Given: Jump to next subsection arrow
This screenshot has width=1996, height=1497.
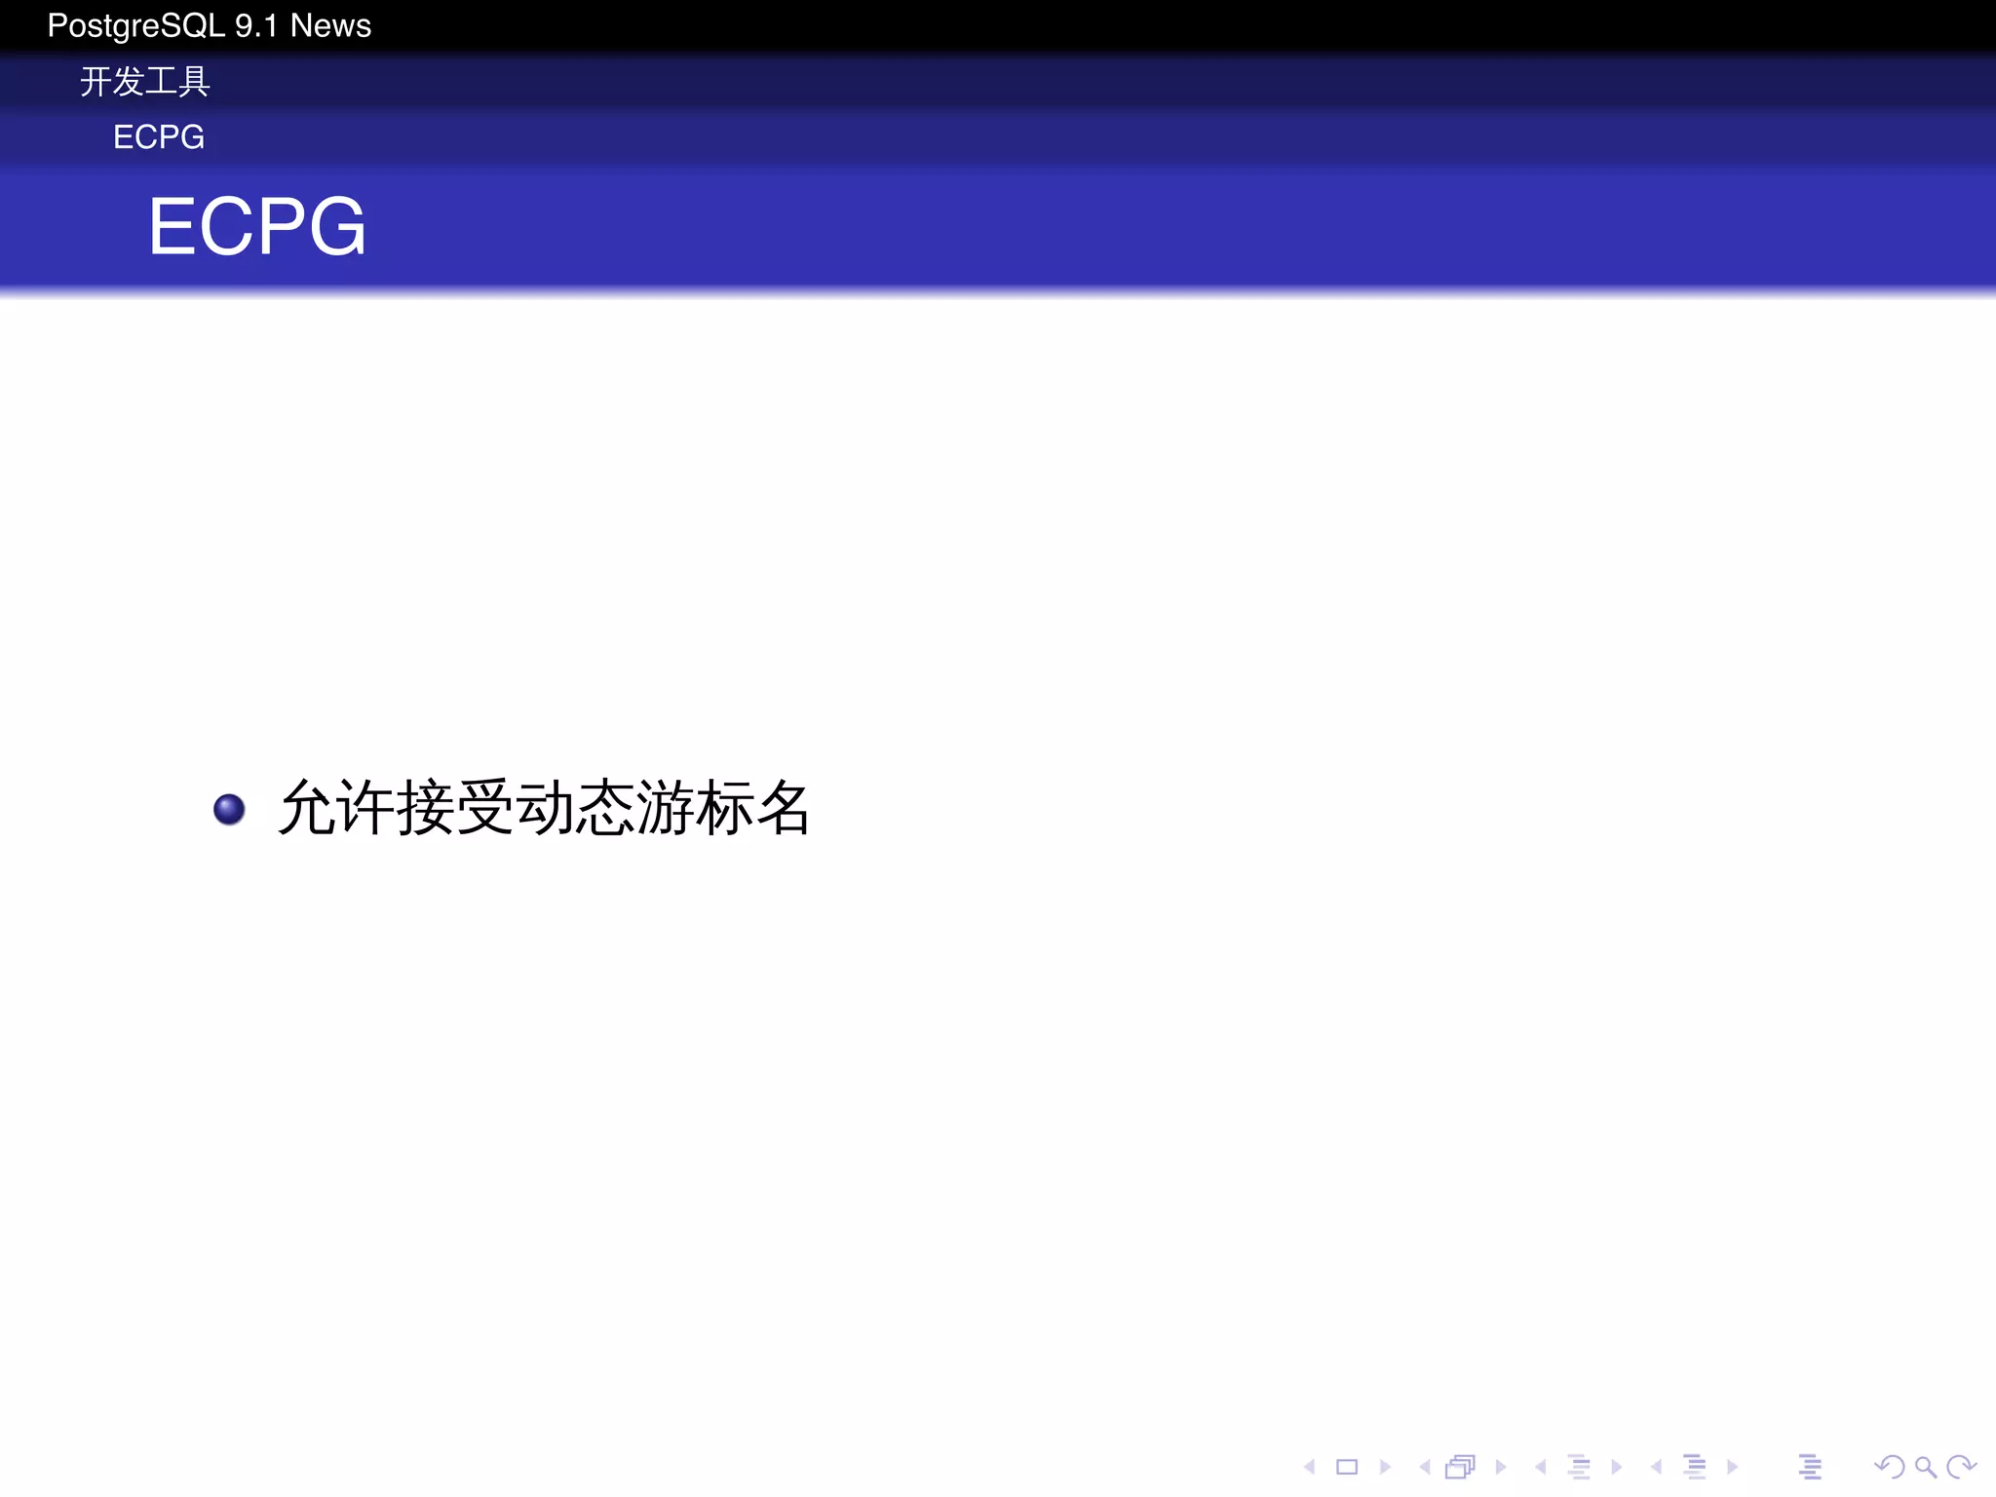Looking at the screenshot, I should coord(1617,1466).
